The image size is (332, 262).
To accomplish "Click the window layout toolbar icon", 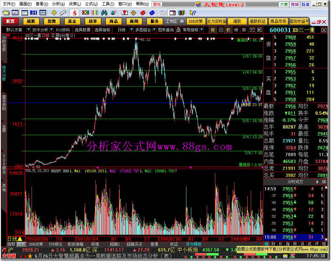I will [x=173, y=13].
